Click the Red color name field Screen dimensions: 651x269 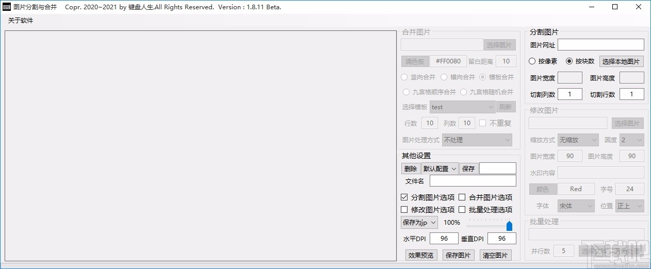576,189
